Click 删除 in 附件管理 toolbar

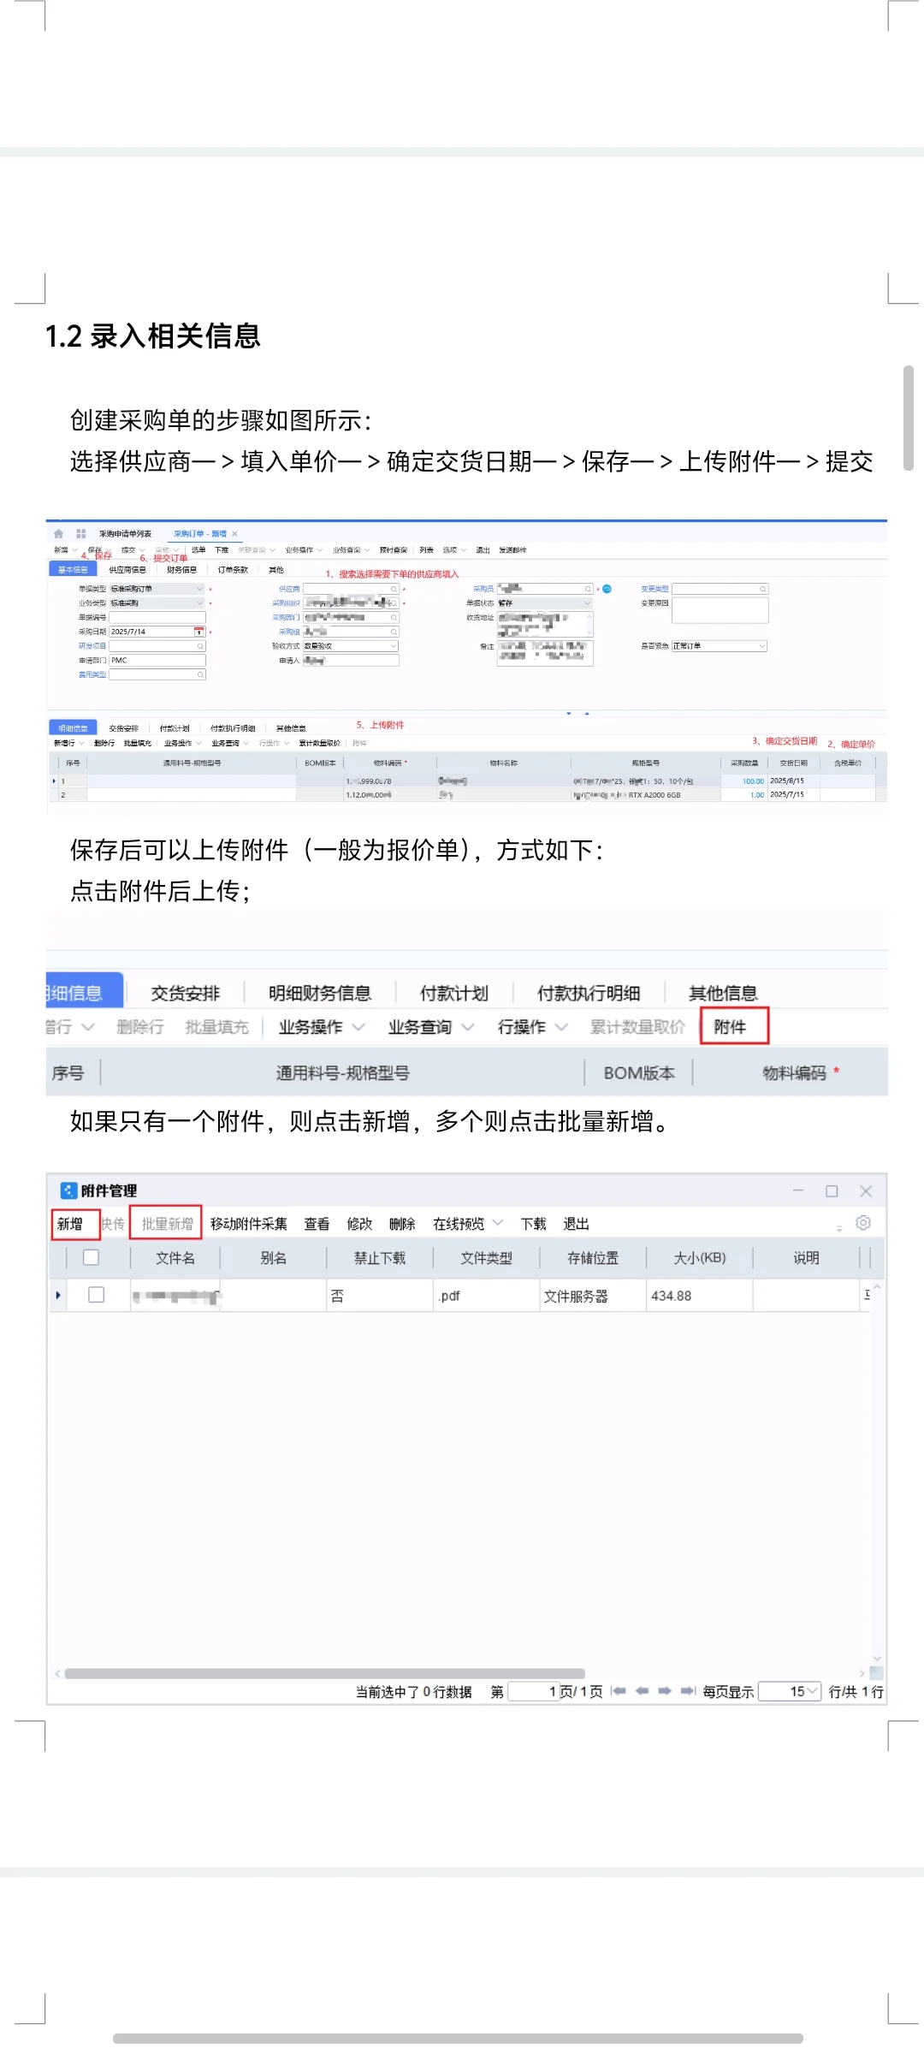pyautogui.click(x=402, y=1224)
